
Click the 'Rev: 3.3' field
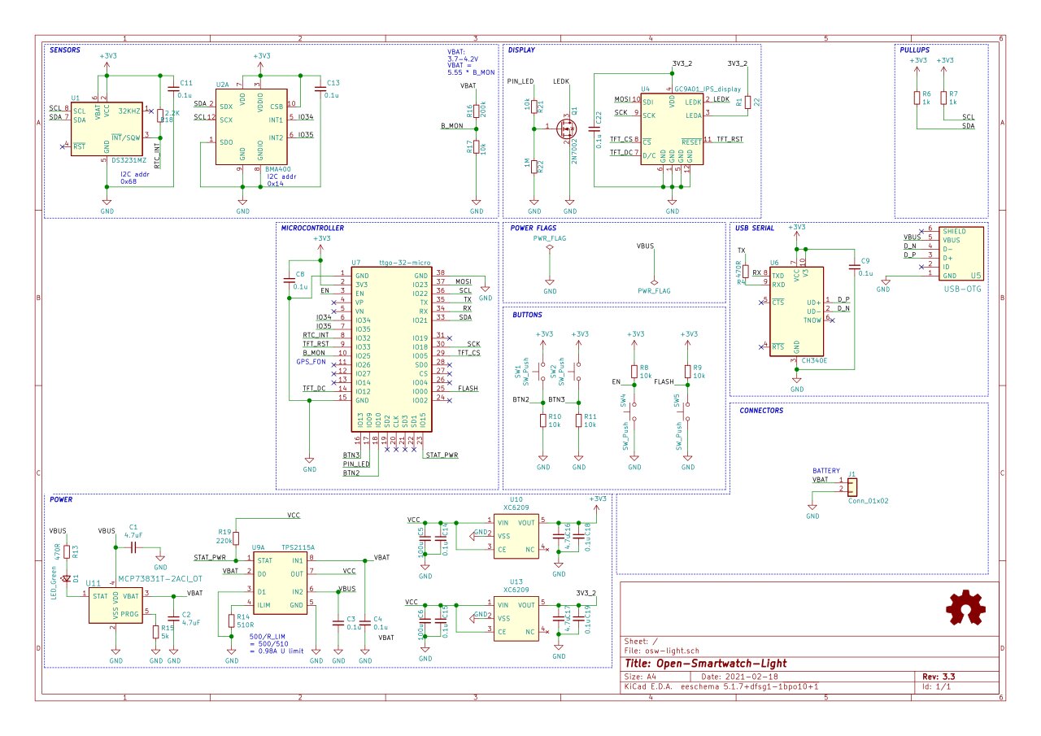coord(939,677)
